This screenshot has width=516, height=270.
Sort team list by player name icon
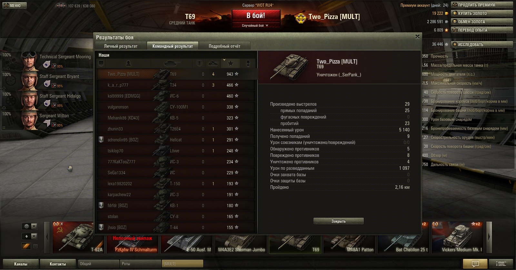(x=128, y=63)
